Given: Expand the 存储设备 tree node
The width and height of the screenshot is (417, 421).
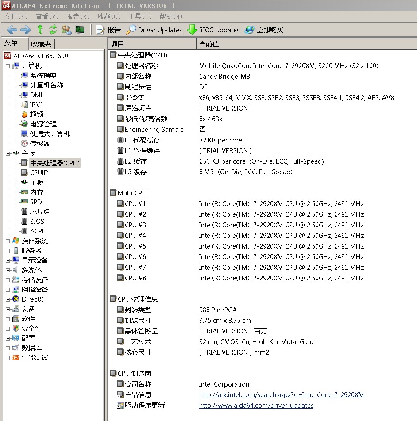Looking at the screenshot, I should 8,280.
